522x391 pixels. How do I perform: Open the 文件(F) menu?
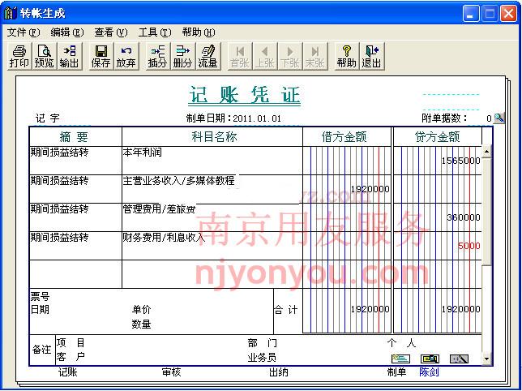pos(23,32)
